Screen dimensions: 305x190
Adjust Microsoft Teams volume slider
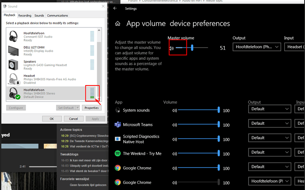tap(199, 124)
